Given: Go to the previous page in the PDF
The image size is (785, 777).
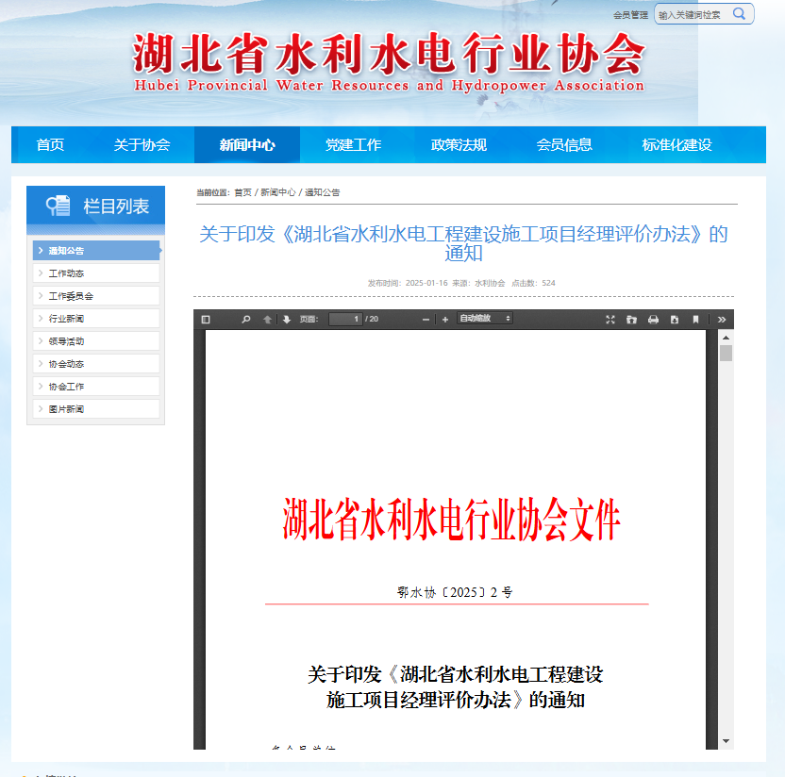Looking at the screenshot, I should (x=266, y=319).
